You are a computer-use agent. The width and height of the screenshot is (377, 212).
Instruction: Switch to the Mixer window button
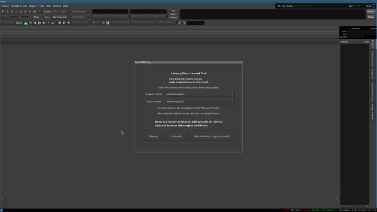(x=371, y=17)
